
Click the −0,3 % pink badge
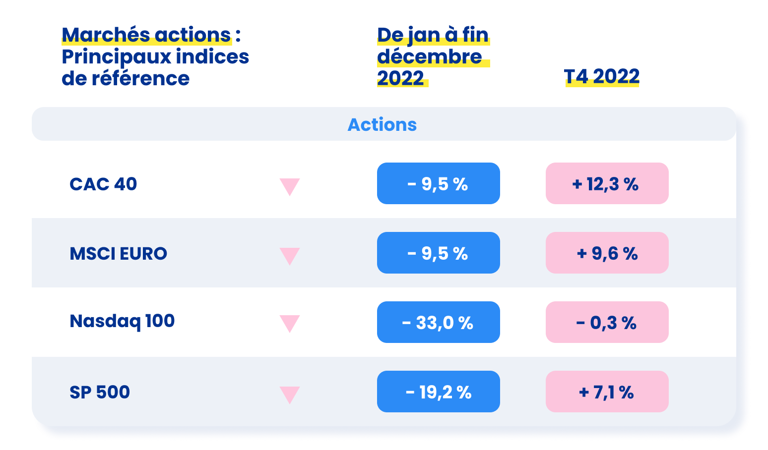(607, 323)
